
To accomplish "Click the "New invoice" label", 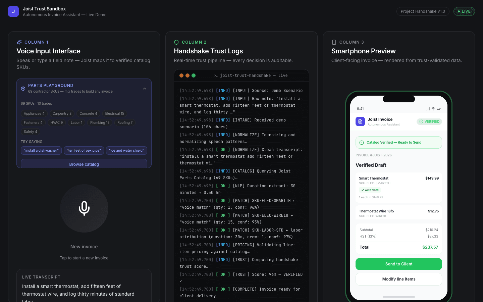I will pyautogui.click(x=84, y=247).
